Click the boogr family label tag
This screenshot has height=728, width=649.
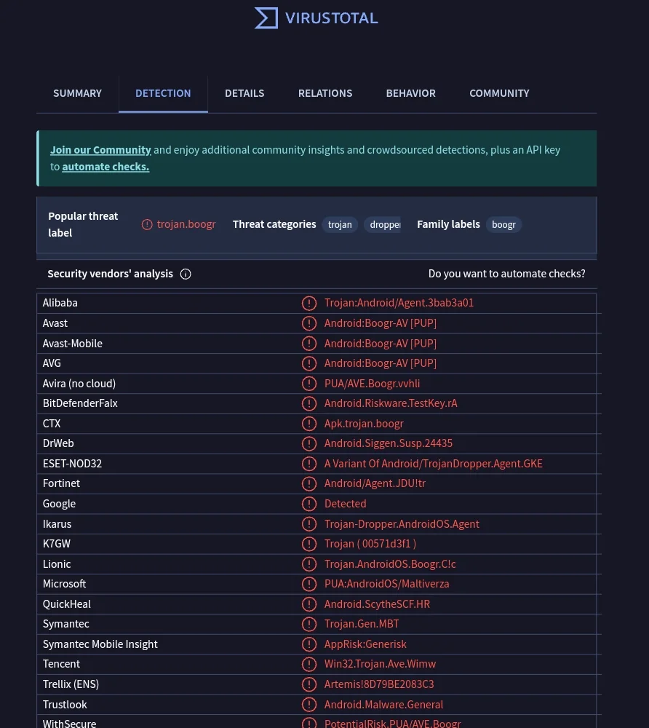pyautogui.click(x=503, y=225)
